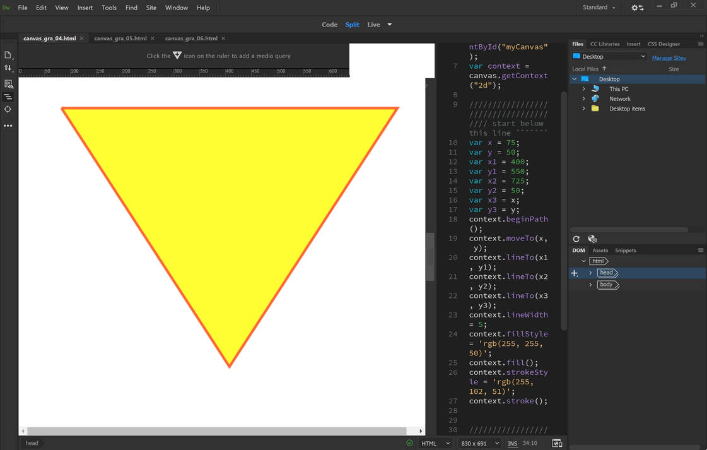The width and height of the screenshot is (707, 450).
Task: Click the This PC computer icon
Action: (595, 89)
